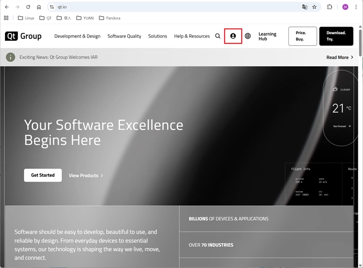Click the globe language selector icon
Image resolution: width=363 pixels, height=268 pixels.
pyautogui.click(x=248, y=36)
